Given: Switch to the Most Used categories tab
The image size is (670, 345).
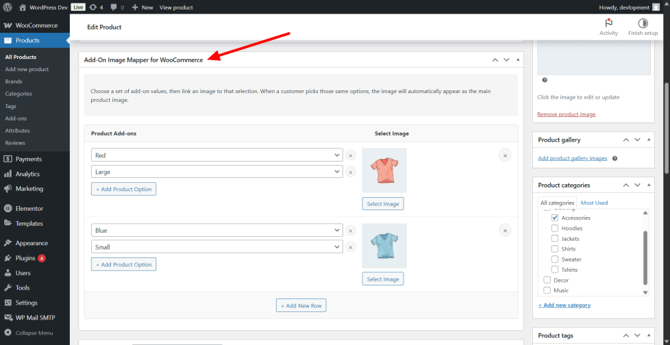Looking at the screenshot, I should (x=594, y=203).
